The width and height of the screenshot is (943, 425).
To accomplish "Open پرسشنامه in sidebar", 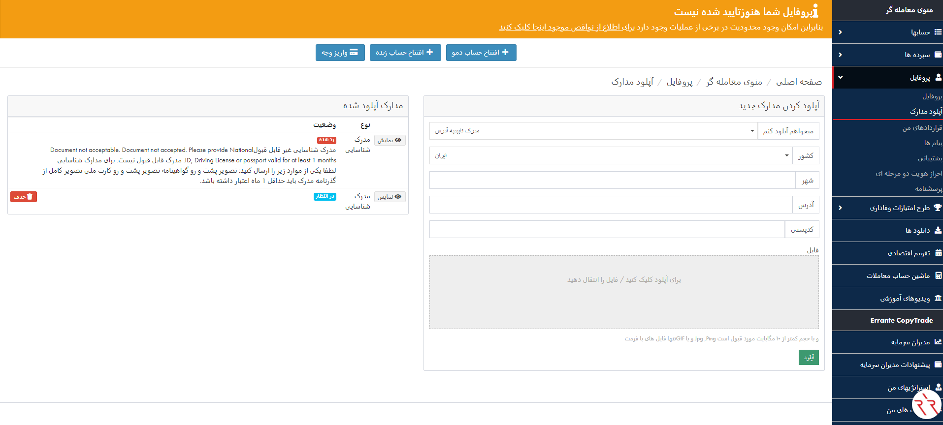I will [928, 188].
